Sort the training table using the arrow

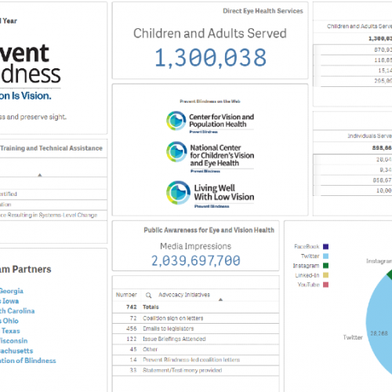click(x=40, y=175)
